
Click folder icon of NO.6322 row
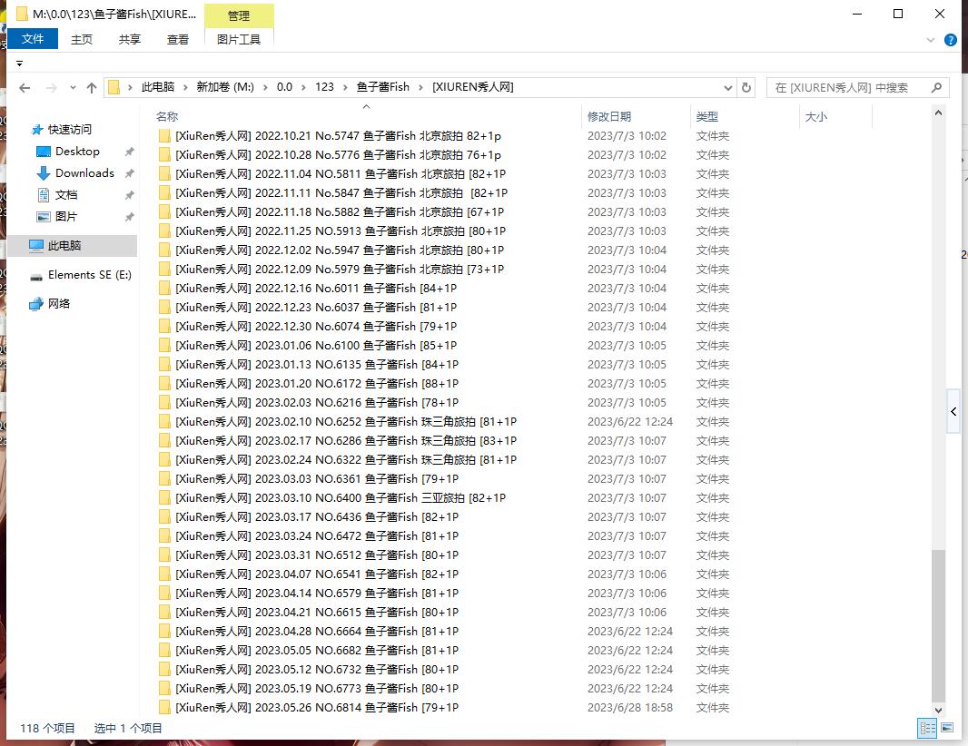pos(164,460)
